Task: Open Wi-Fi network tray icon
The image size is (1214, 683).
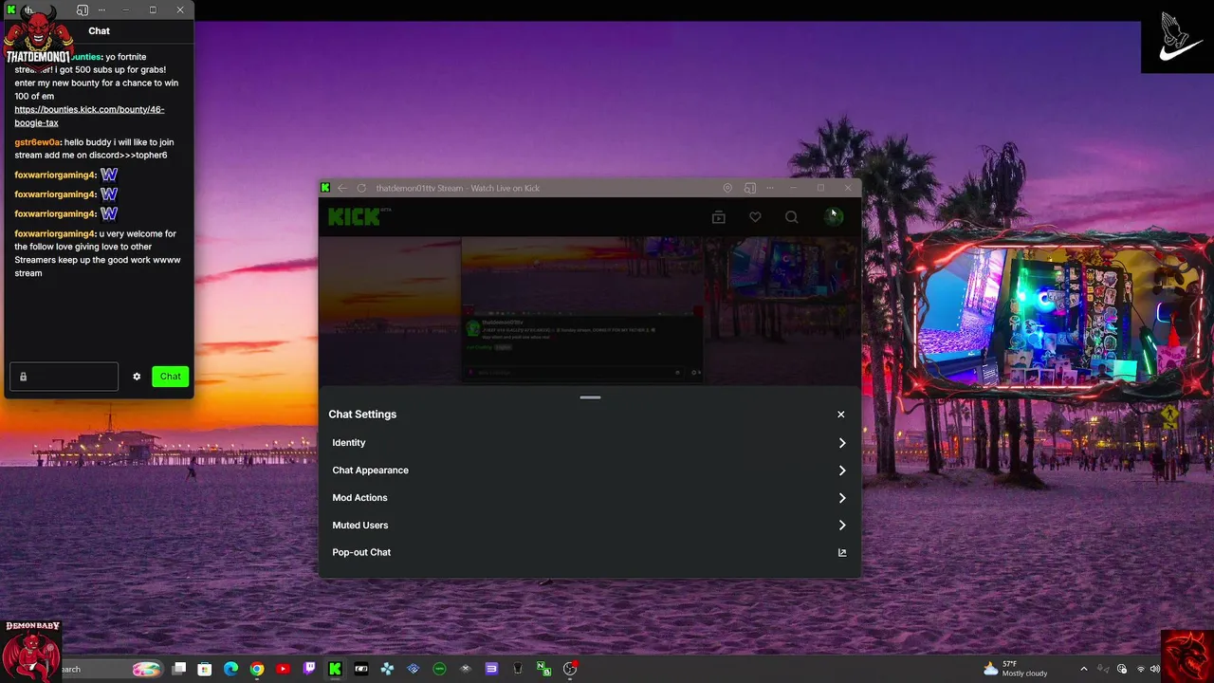Action: [1140, 669]
